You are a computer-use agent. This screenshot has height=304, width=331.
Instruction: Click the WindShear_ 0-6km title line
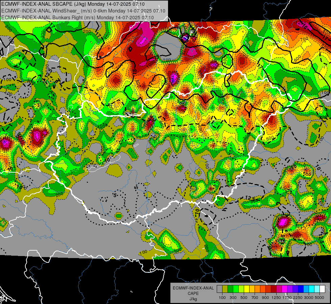[83, 11]
